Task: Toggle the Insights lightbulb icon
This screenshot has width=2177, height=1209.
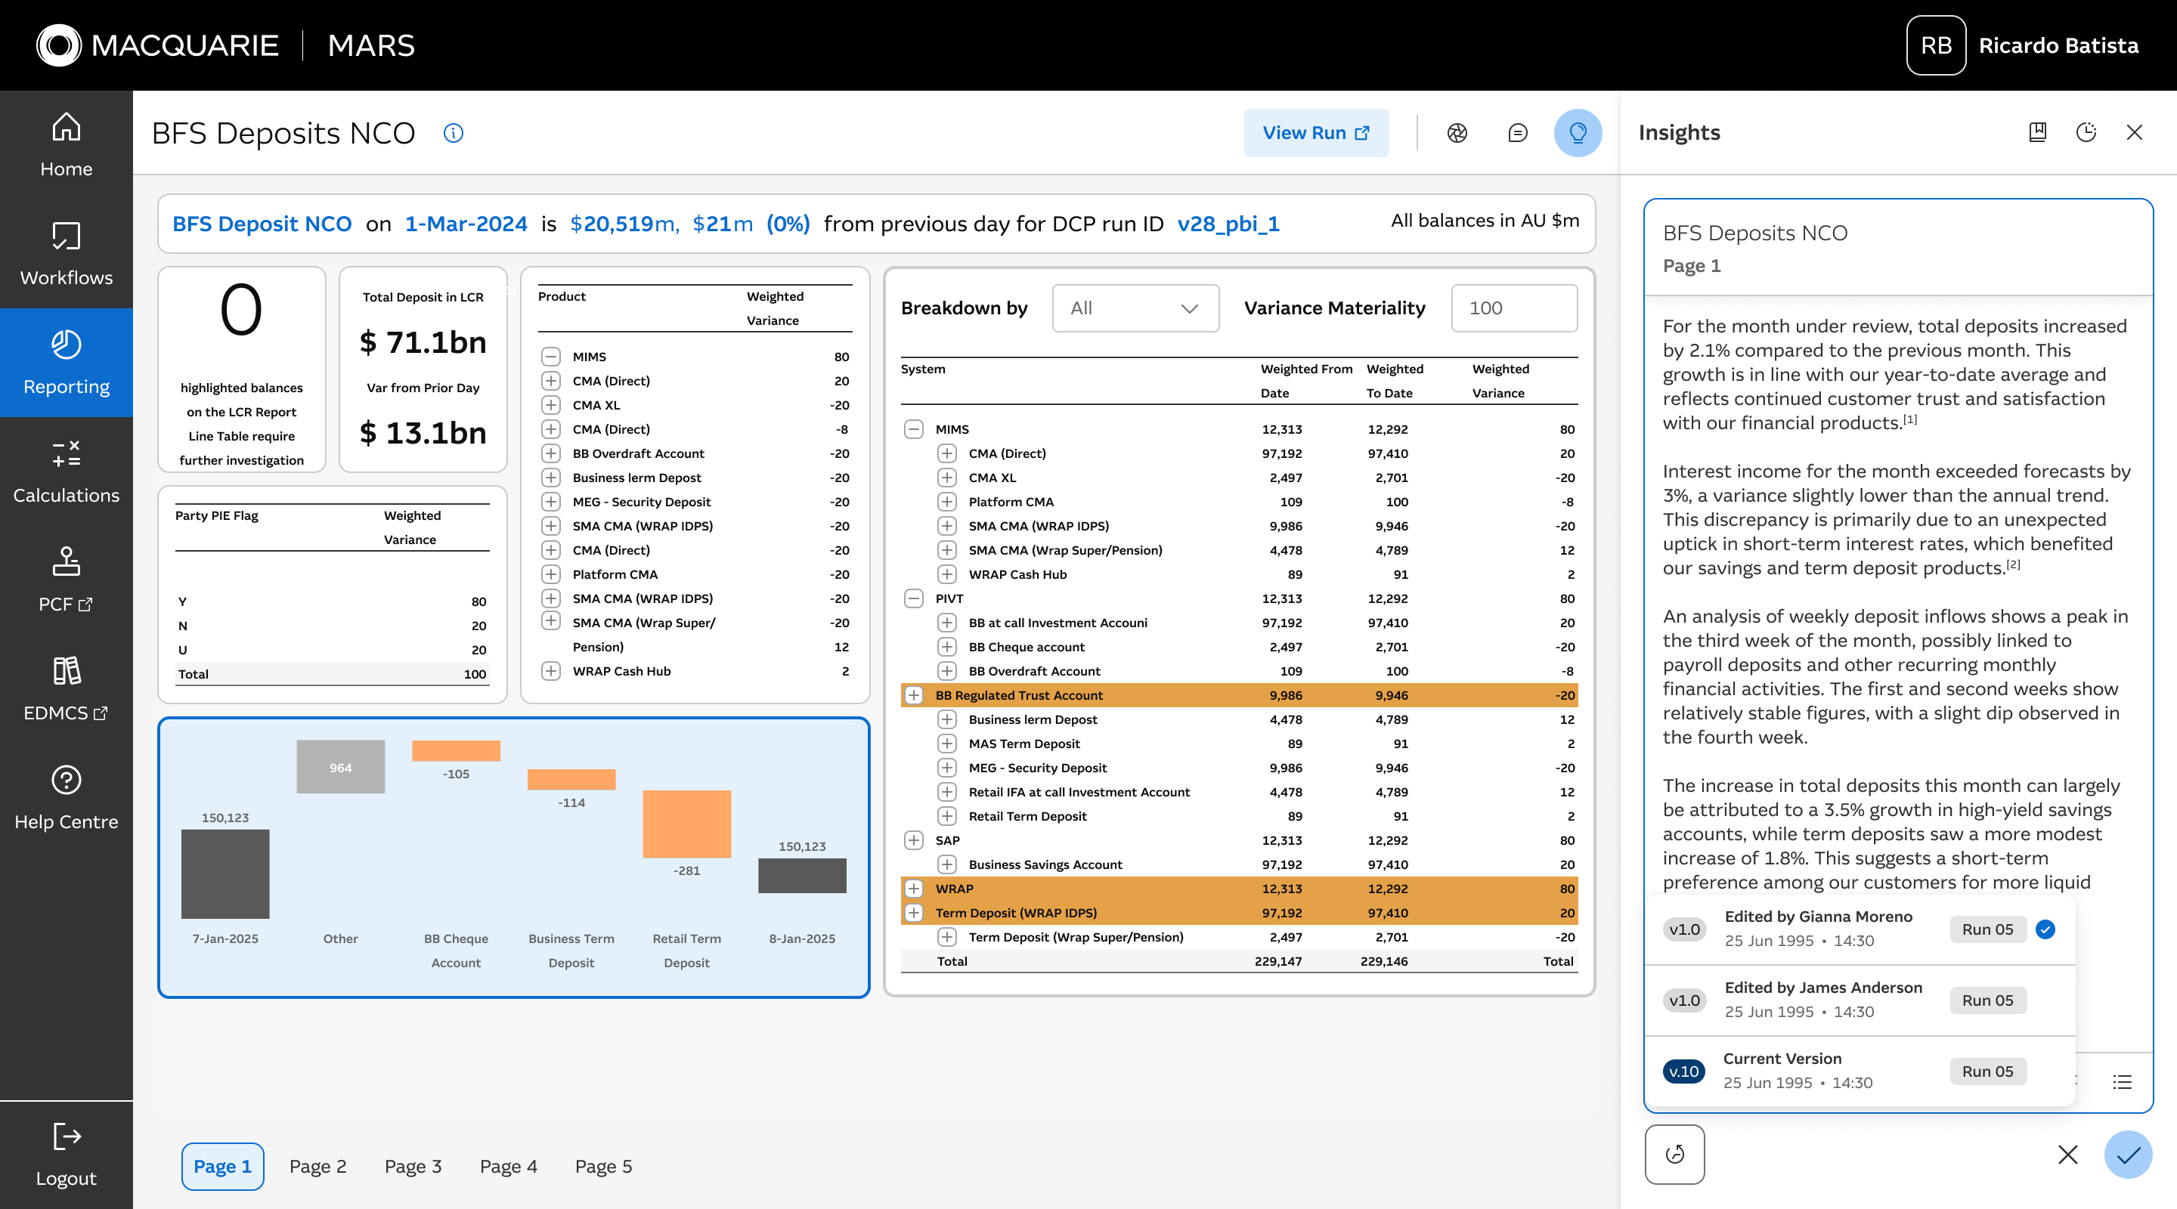Action: [x=1578, y=133]
